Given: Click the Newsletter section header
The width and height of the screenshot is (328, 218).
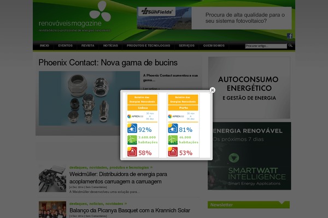Looking at the screenshot, I should (x=249, y=205).
